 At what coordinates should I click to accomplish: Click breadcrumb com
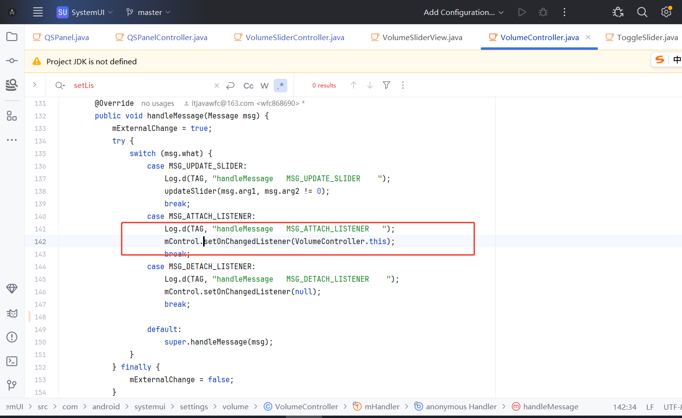[x=70, y=407]
